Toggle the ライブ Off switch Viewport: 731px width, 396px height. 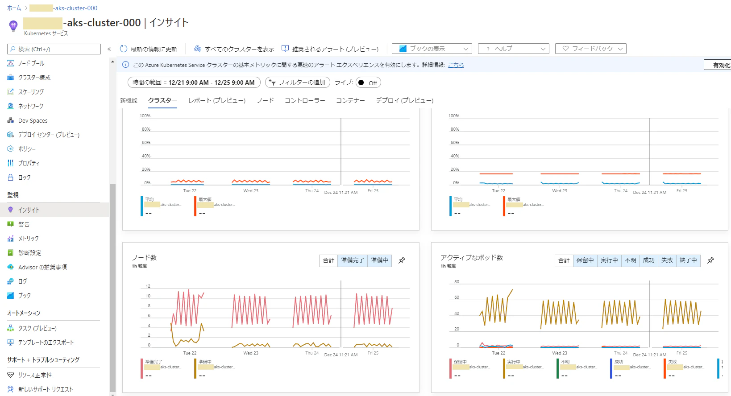coord(368,82)
